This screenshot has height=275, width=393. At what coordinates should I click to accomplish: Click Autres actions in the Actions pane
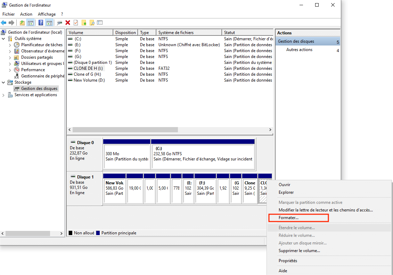[x=299, y=50]
